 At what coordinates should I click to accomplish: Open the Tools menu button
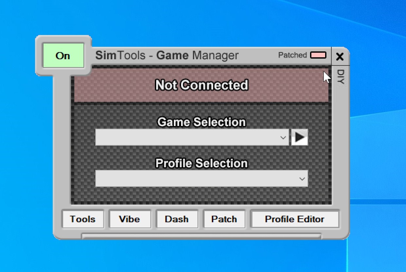click(83, 219)
